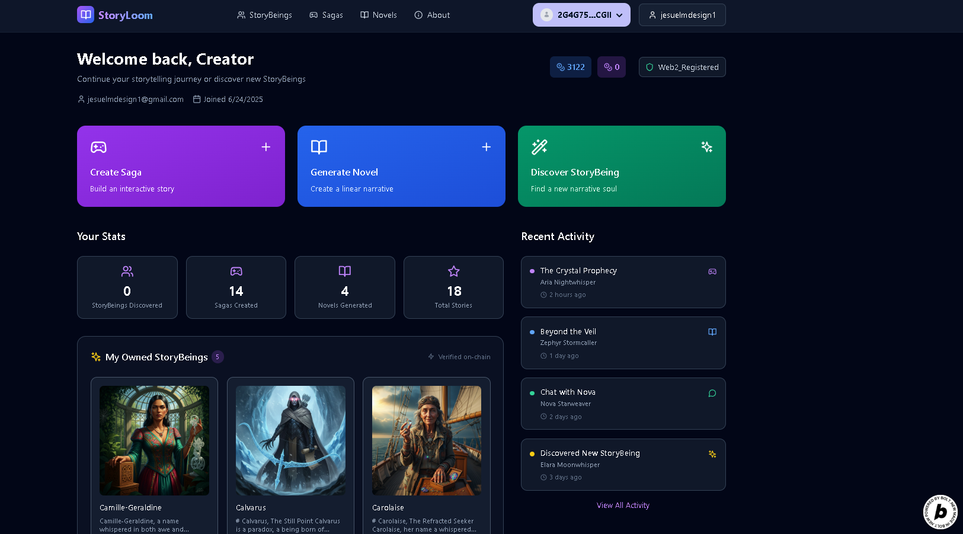Click the plus icon on Generate Novel card
Screen dimensions: 963x534
(x=487, y=147)
